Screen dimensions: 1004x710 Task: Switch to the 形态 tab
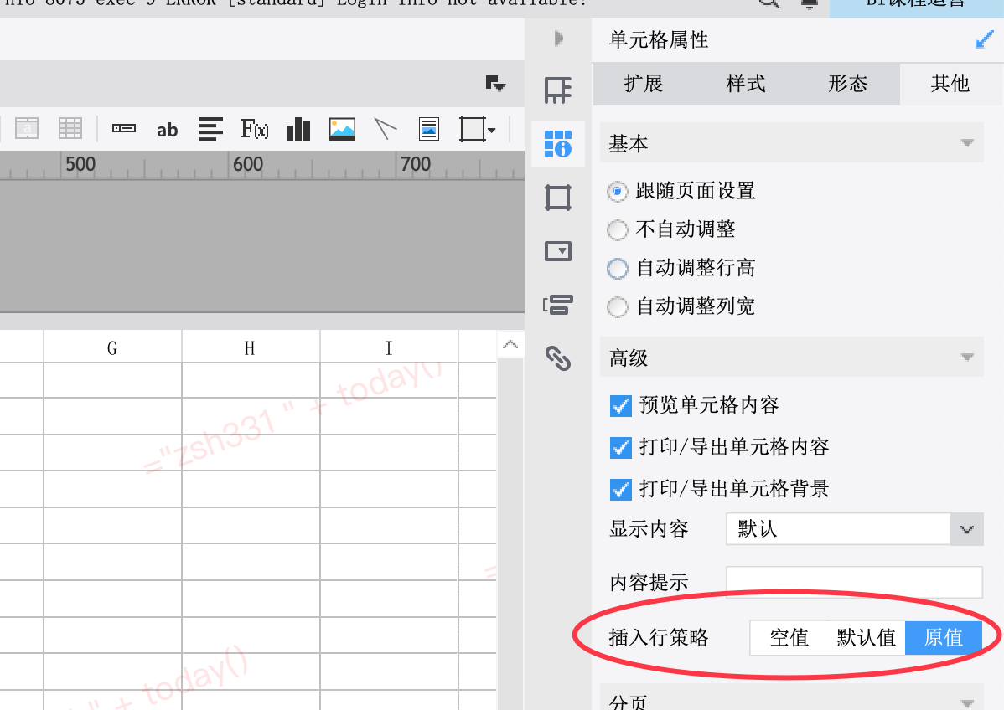[x=848, y=84]
